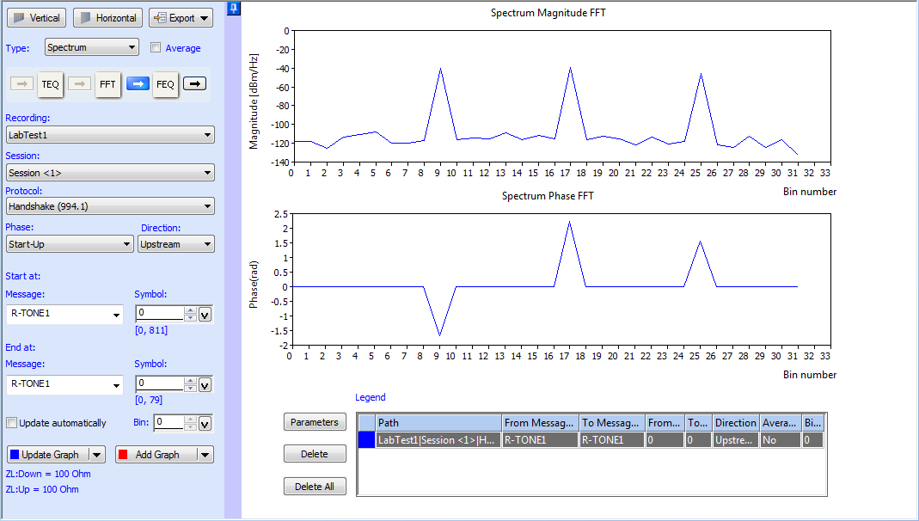The height and width of the screenshot is (521, 919).
Task: Click the From Message column header
Action: coord(541,422)
